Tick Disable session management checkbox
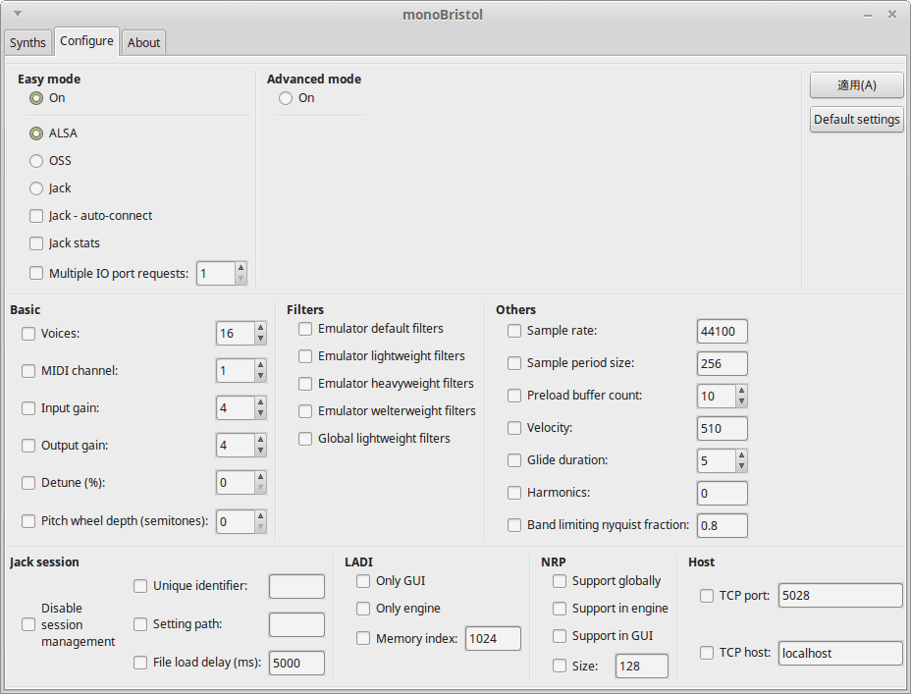The height and width of the screenshot is (694, 911). click(28, 624)
